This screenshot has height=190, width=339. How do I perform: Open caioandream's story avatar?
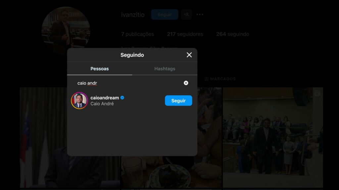pyautogui.click(x=79, y=101)
